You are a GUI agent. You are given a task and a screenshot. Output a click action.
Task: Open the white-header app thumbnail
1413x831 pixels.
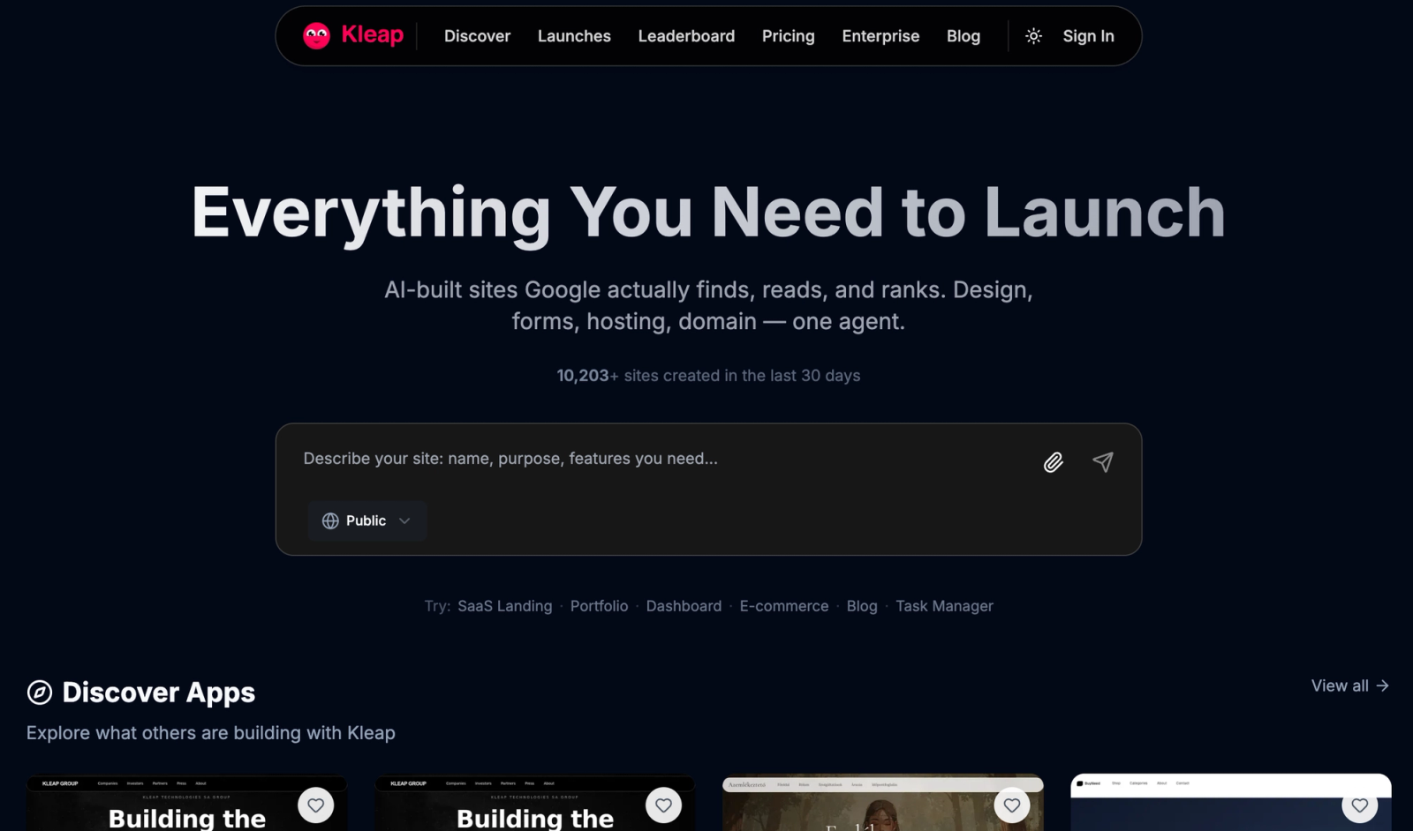(1231, 803)
